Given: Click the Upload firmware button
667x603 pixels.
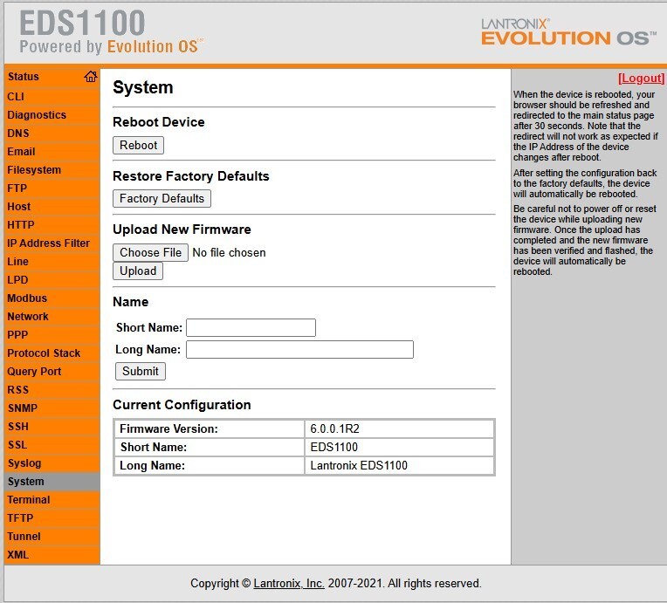Looking at the screenshot, I should click(138, 271).
